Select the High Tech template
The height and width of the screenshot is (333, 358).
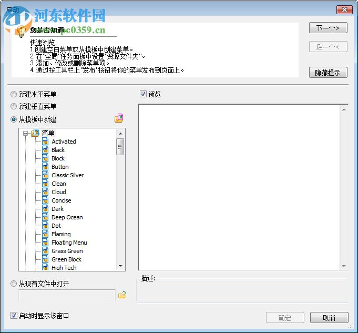coord(64,268)
